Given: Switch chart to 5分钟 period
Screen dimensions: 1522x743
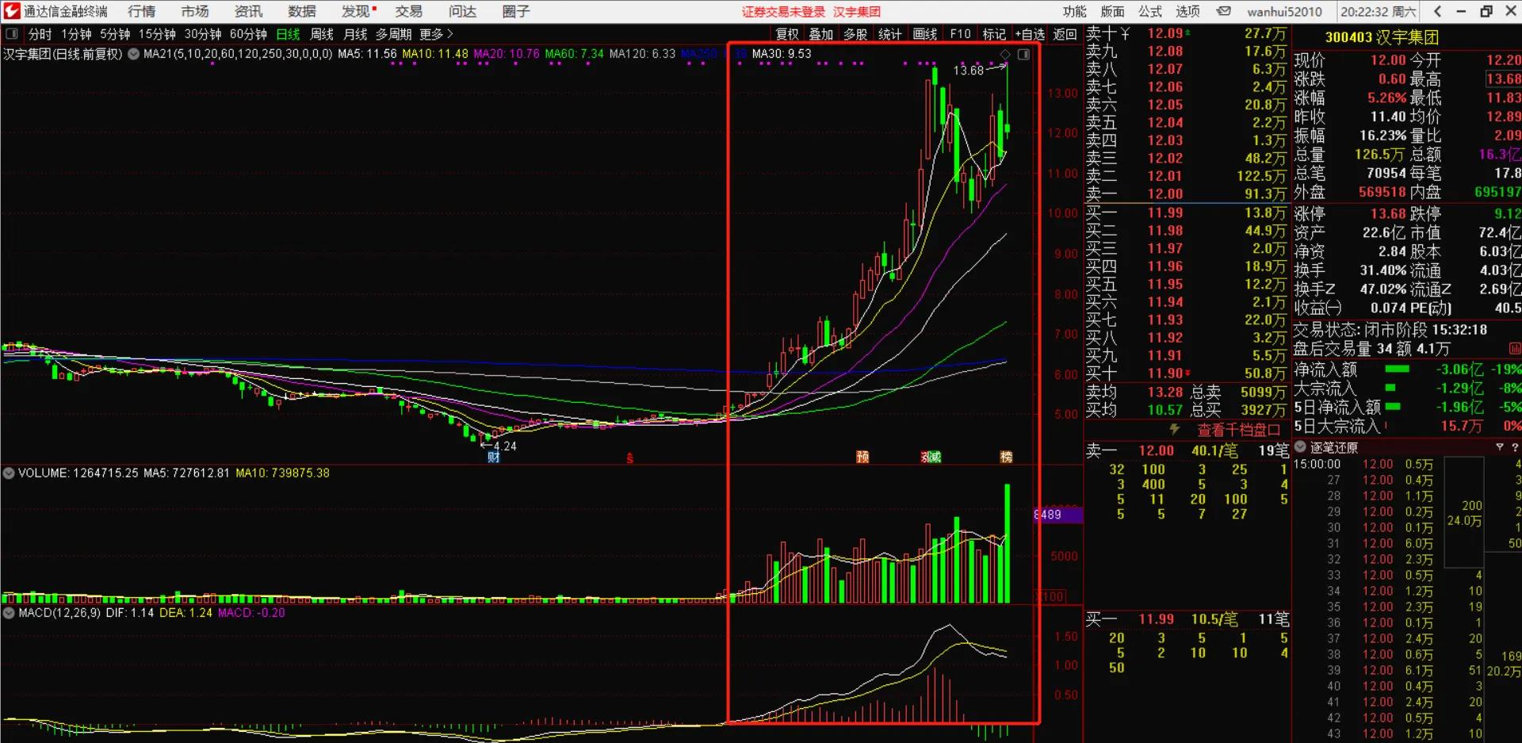Looking at the screenshot, I should (115, 34).
